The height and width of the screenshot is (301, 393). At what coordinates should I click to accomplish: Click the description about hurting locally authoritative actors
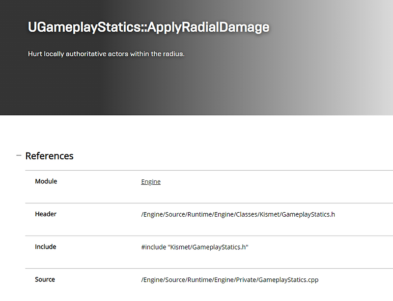[x=106, y=54]
